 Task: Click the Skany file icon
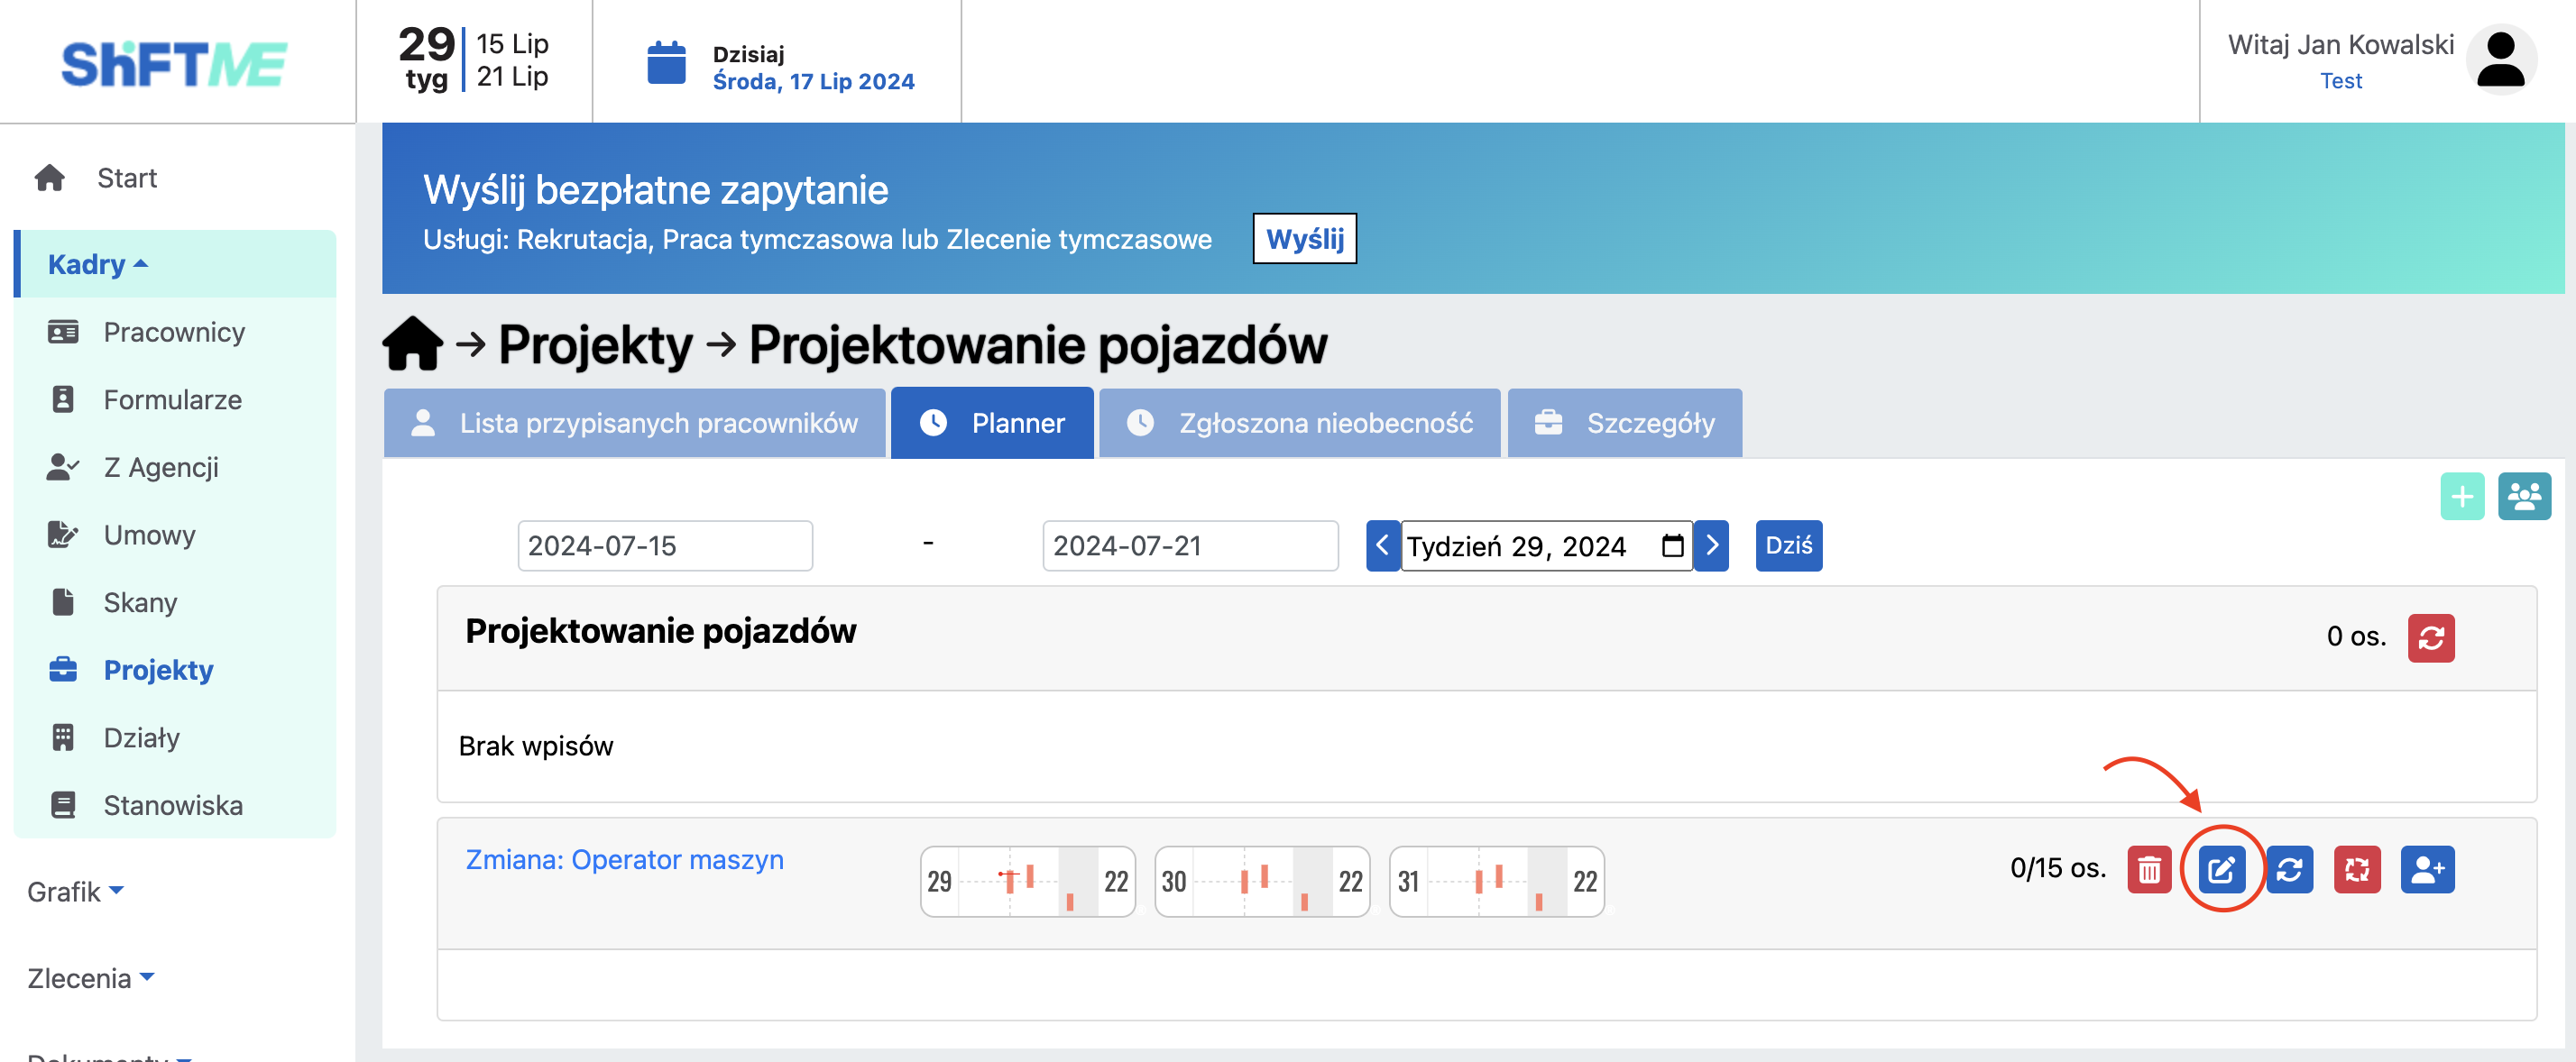click(x=63, y=601)
